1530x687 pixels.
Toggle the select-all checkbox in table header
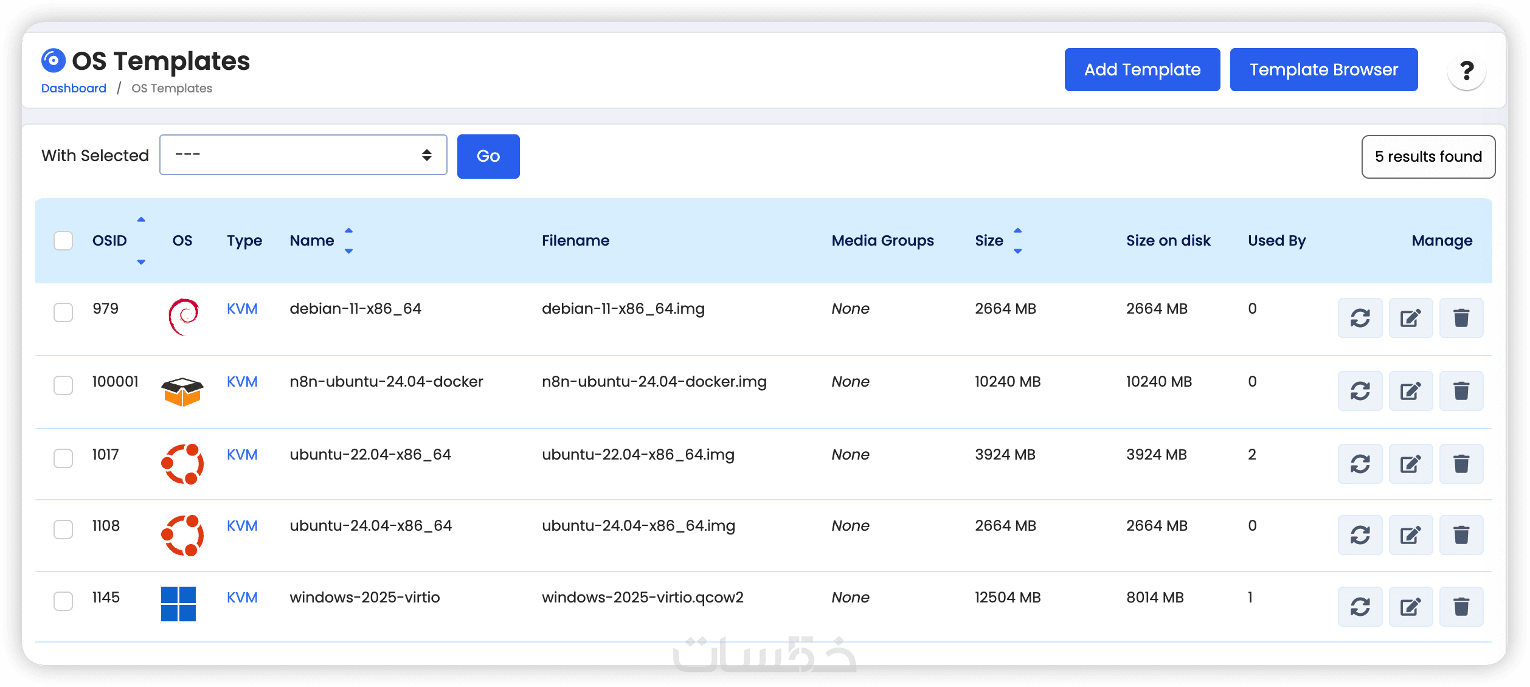pyautogui.click(x=63, y=241)
